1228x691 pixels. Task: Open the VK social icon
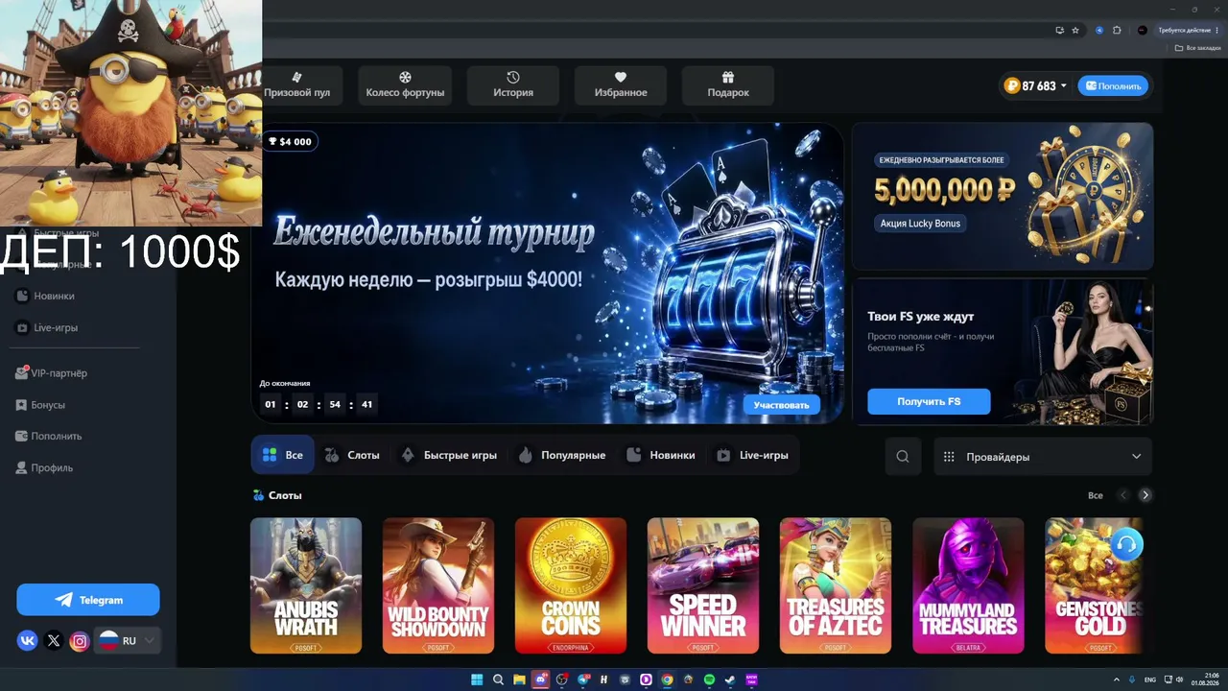pyautogui.click(x=28, y=640)
